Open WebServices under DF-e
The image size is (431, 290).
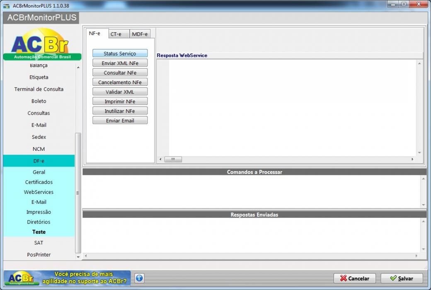(39, 192)
